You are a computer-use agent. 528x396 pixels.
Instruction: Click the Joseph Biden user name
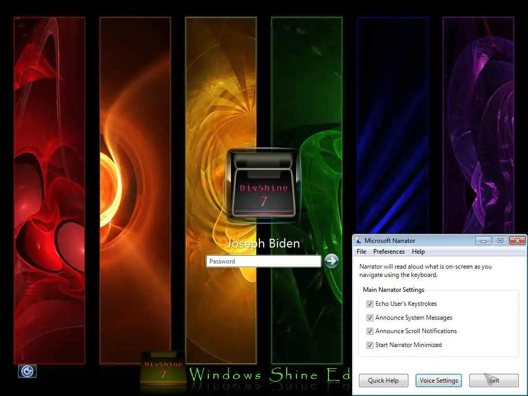pos(263,243)
